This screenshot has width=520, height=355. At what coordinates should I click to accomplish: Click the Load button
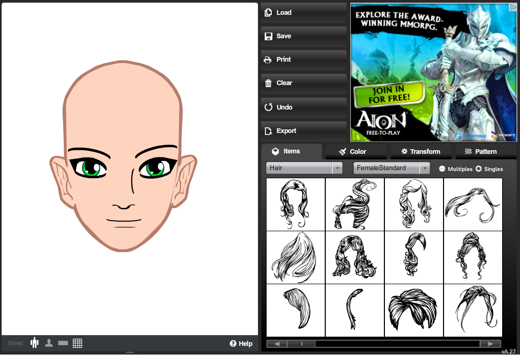304,13
